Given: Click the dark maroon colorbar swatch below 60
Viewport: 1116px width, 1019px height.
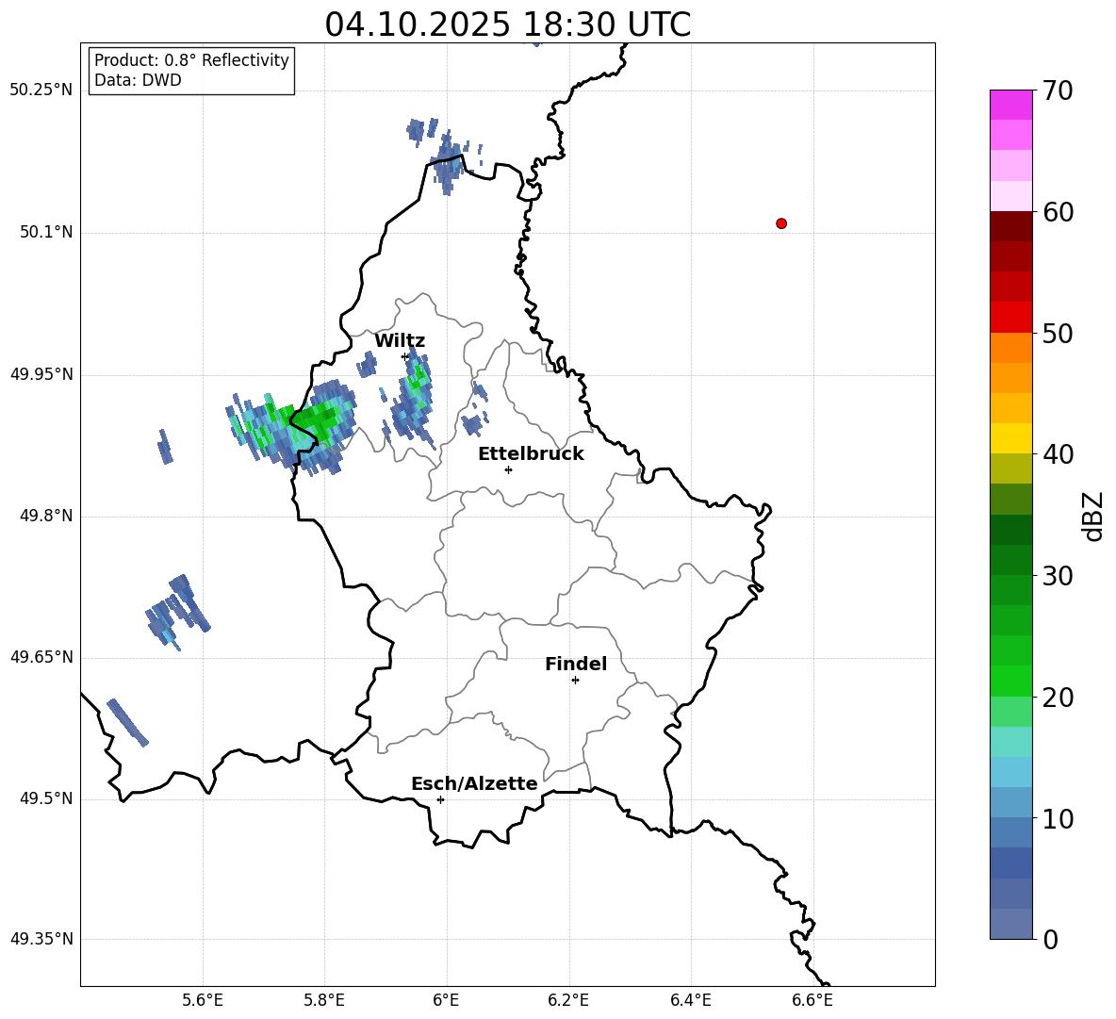Looking at the screenshot, I should click(1011, 226).
